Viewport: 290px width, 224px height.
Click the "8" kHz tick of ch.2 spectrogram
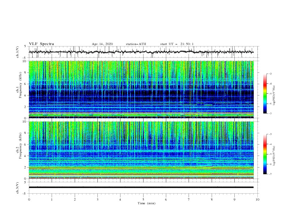pos(26,133)
